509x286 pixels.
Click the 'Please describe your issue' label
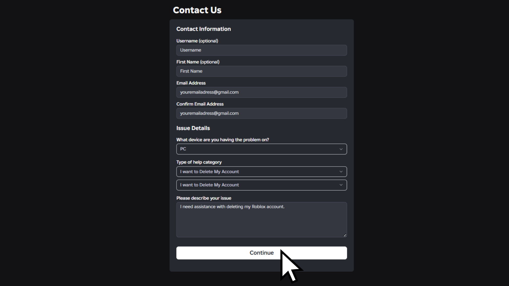204,198
